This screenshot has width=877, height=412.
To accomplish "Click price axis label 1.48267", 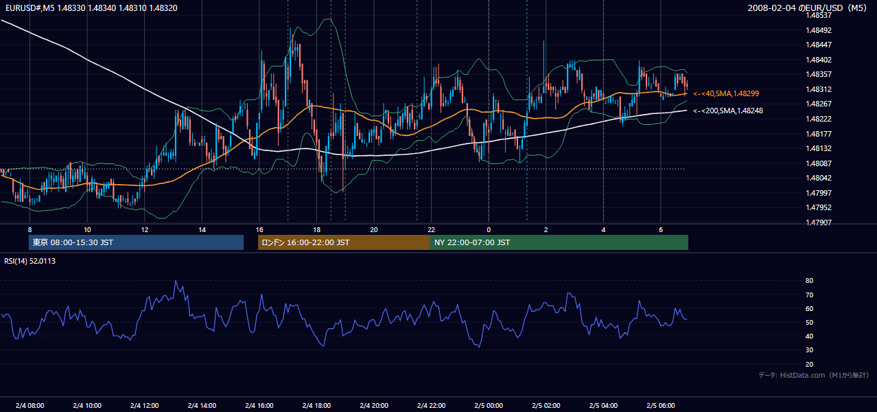I will pos(819,104).
